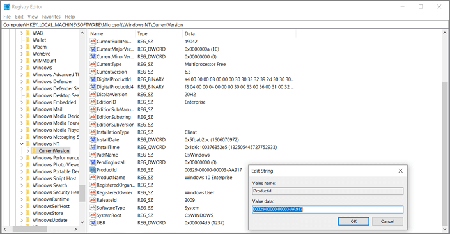Viewport: 450px width, 234px height.
Task: Click the string icon beside CurrentBuildNumber
Action: pyautogui.click(x=93, y=42)
